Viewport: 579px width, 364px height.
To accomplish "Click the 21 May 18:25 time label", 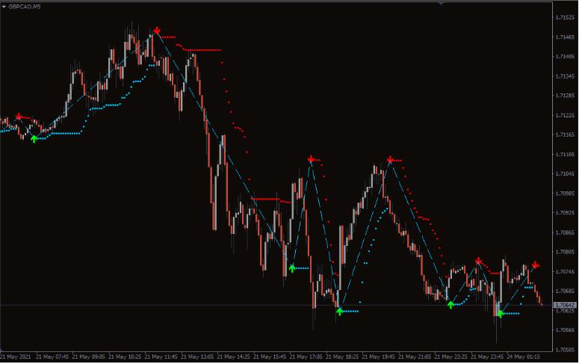I will [342, 357].
